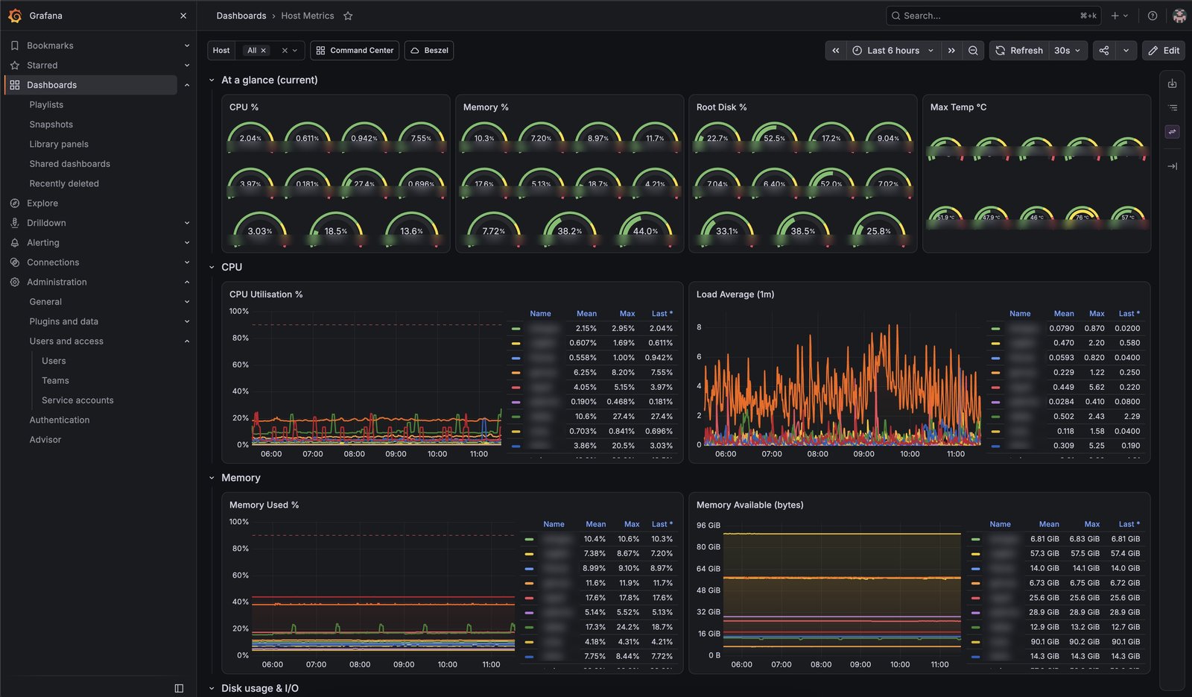Viewport: 1192px width, 697px height.
Task: Open the Command Center dashboard link
Action: click(x=355, y=51)
